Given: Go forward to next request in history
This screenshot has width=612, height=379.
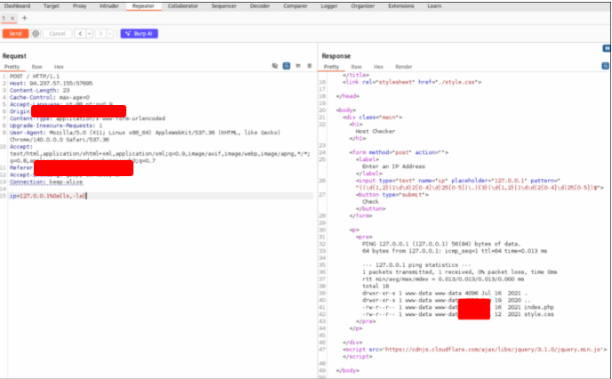Looking at the screenshot, I should coord(100,34).
